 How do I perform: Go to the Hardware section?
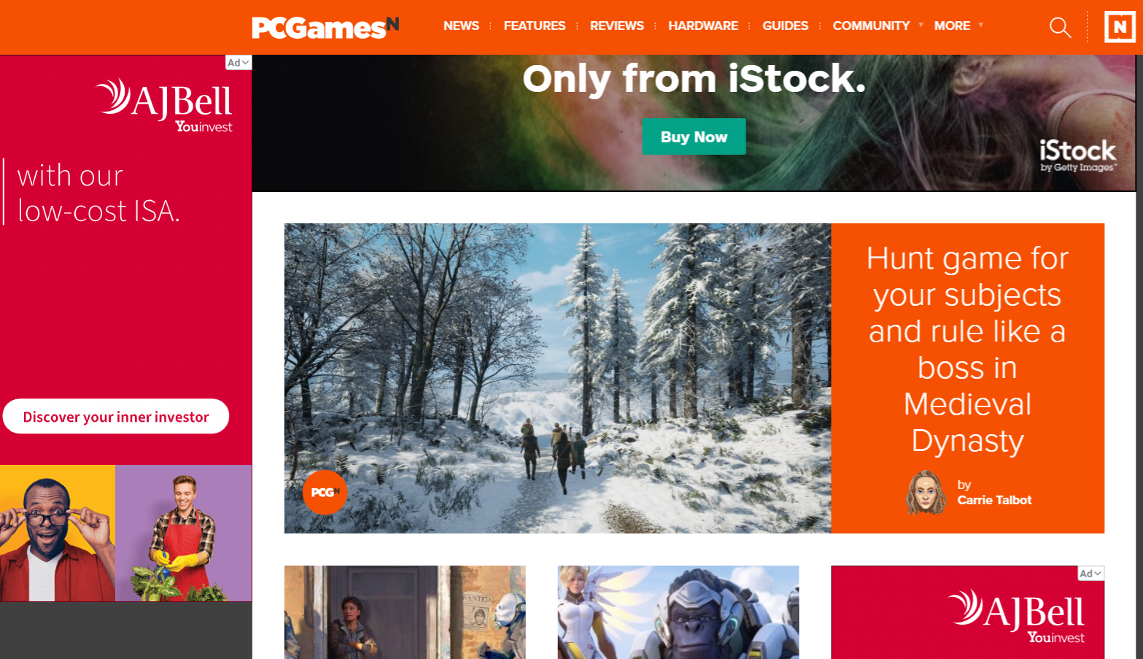point(703,26)
